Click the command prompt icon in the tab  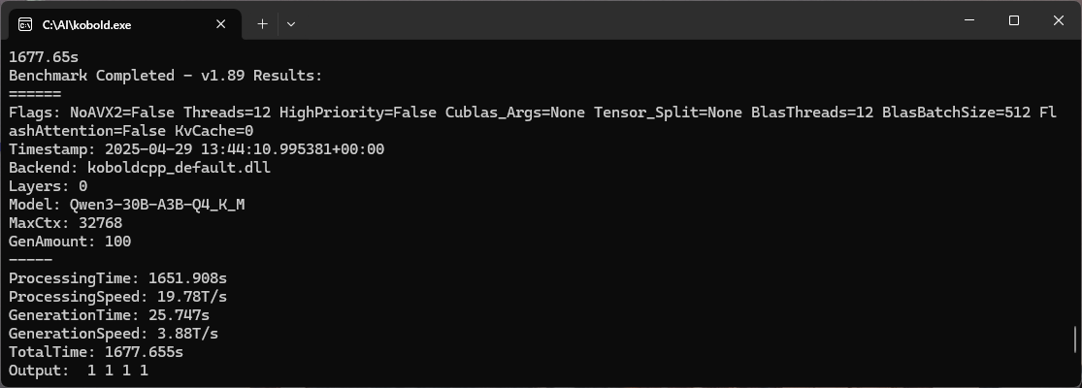pos(25,25)
